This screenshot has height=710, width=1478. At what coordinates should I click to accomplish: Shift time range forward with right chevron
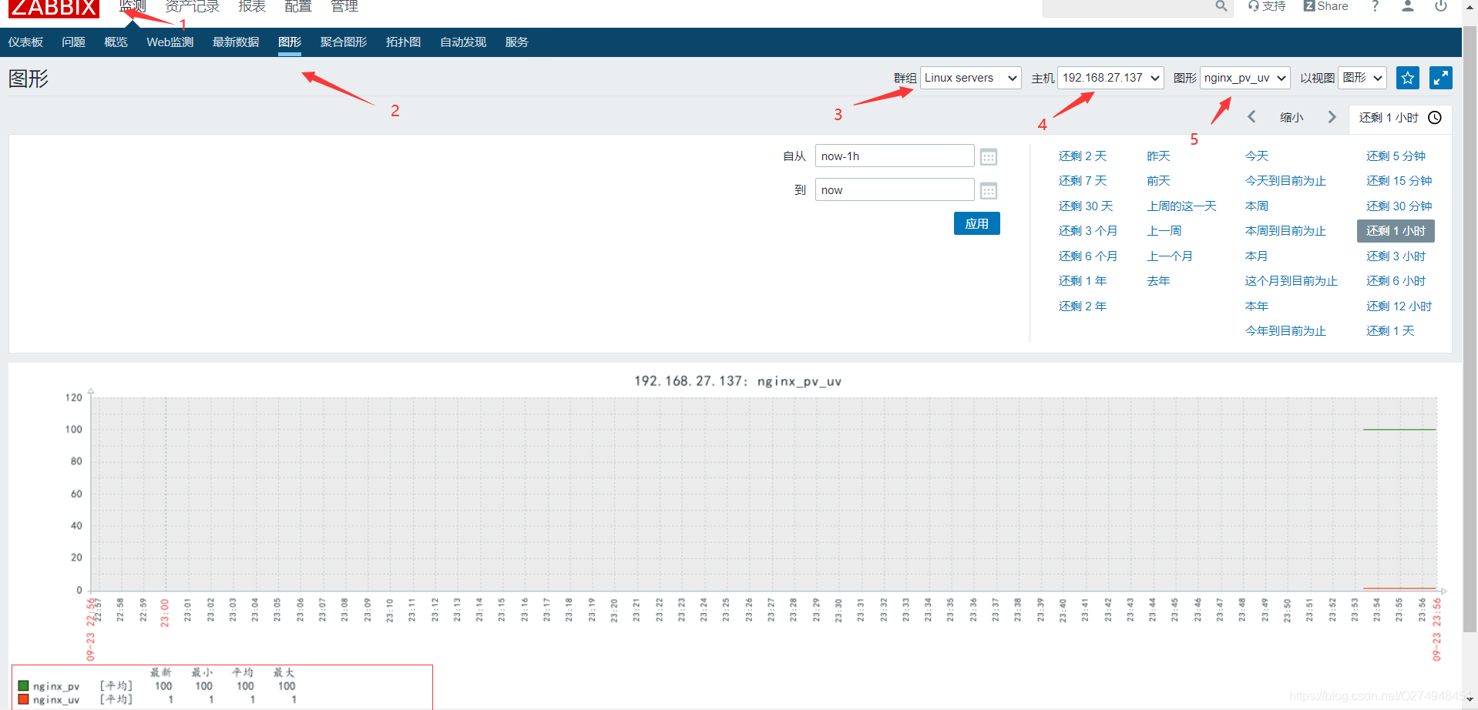[1332, 117]
